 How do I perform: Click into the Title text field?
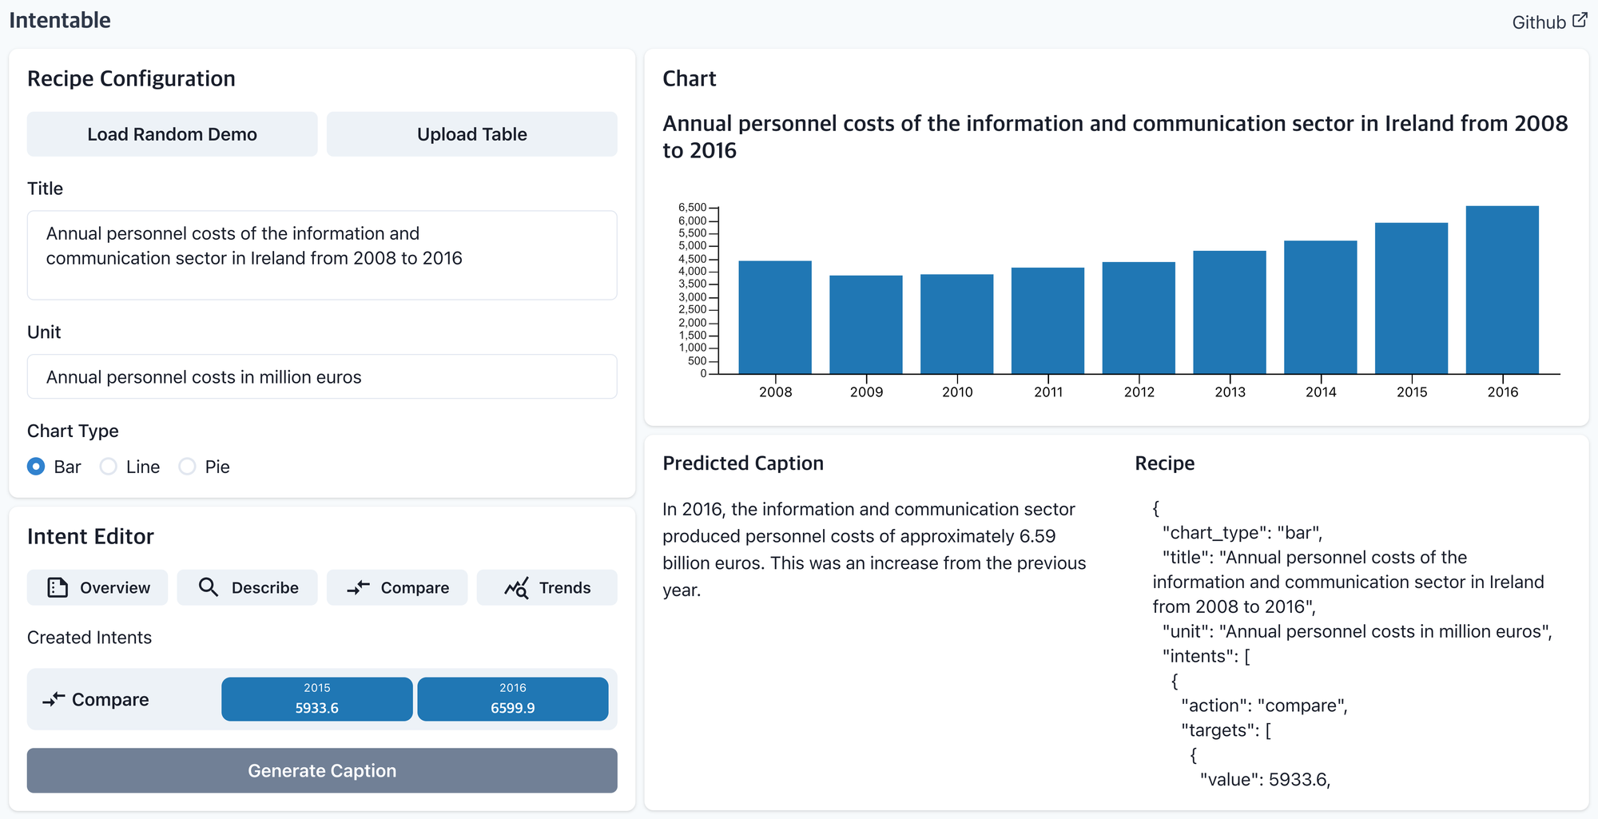(x=322, y=255)
